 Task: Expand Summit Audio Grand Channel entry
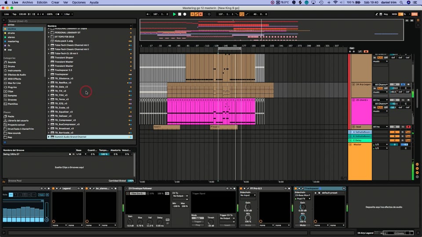click(x=49, y=137)
